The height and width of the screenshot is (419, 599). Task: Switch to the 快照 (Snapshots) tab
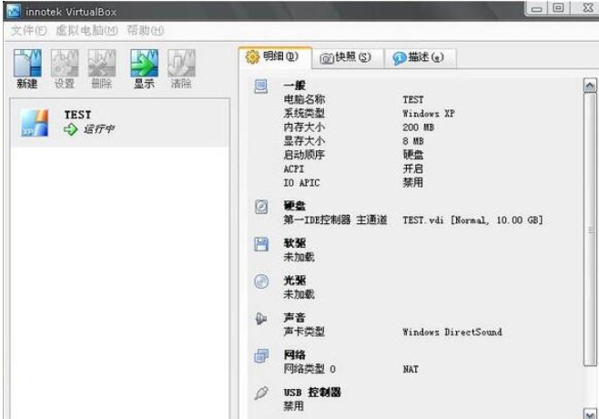pos(346,57)
